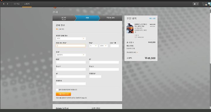211x112 pixels.
Task: Open the saved payment info dropdown
Action: 71,38
